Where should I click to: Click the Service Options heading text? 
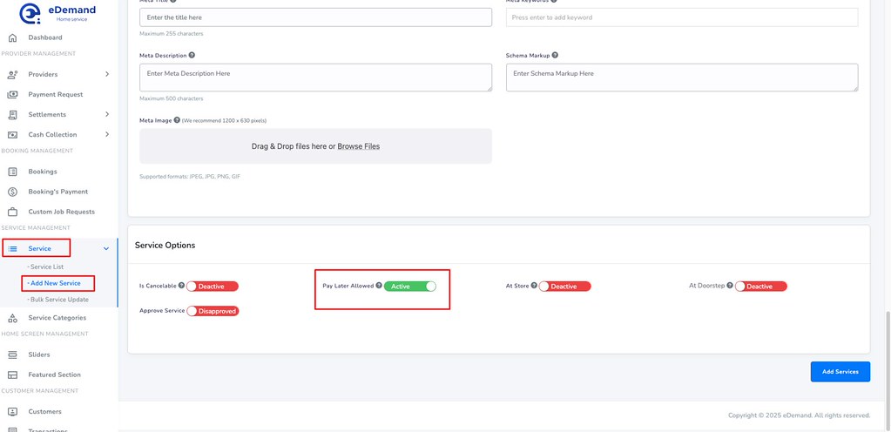[x=165, y=245]
